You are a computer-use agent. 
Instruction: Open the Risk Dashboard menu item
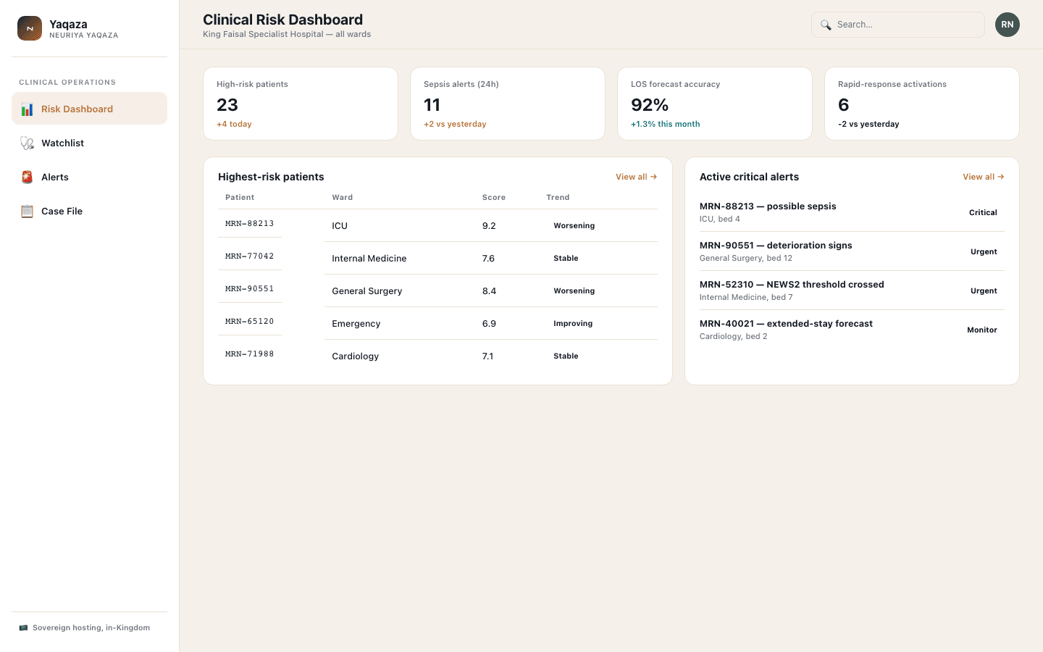89,109
